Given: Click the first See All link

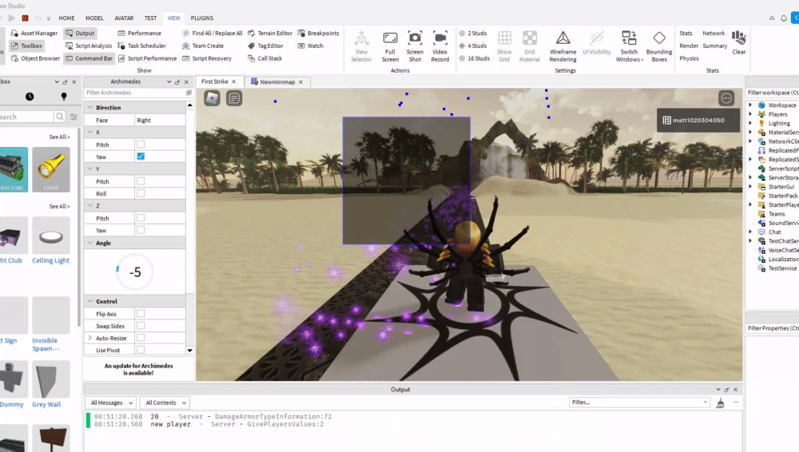Looking at the screenshot, I should click(x=59, y=137).
